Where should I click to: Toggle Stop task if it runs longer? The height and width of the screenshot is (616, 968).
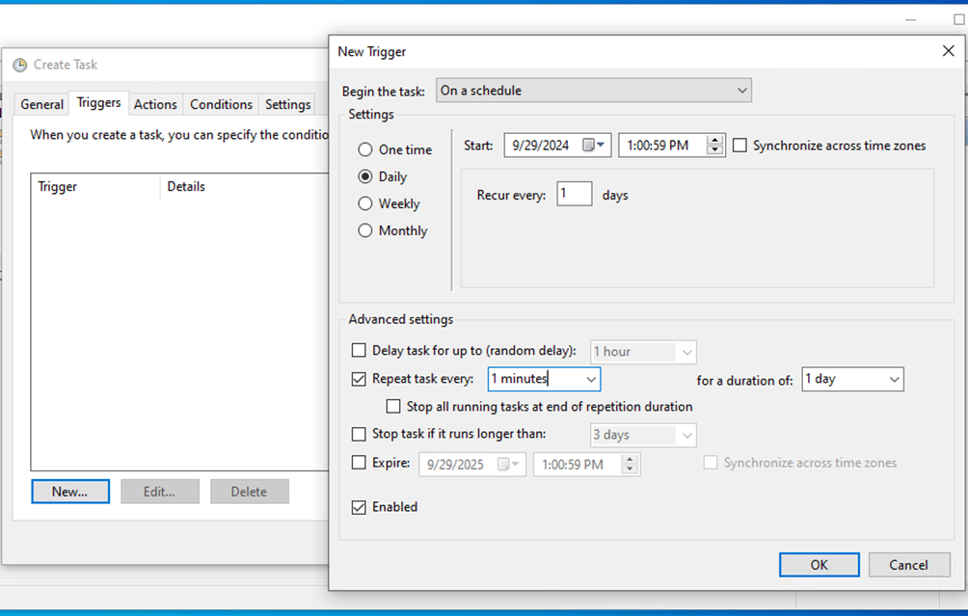tap(359, 435)
